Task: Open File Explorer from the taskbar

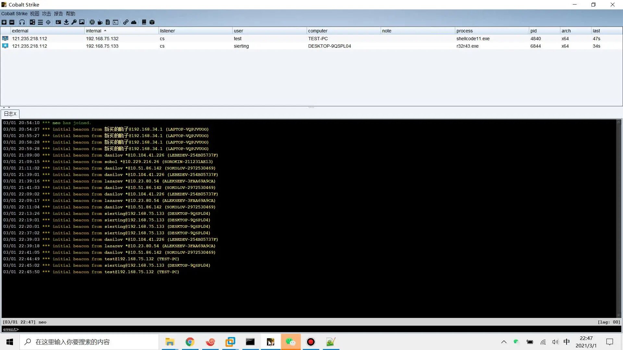Action: point(170,342)
